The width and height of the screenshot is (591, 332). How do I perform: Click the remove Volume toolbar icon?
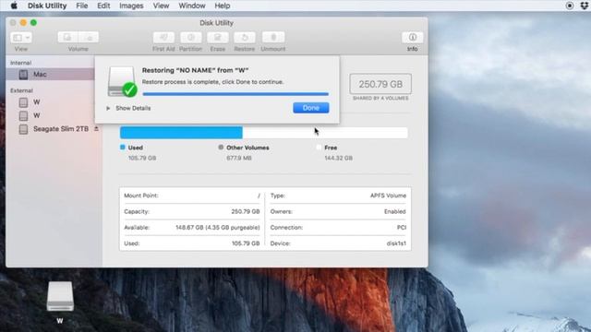point(89,37)
